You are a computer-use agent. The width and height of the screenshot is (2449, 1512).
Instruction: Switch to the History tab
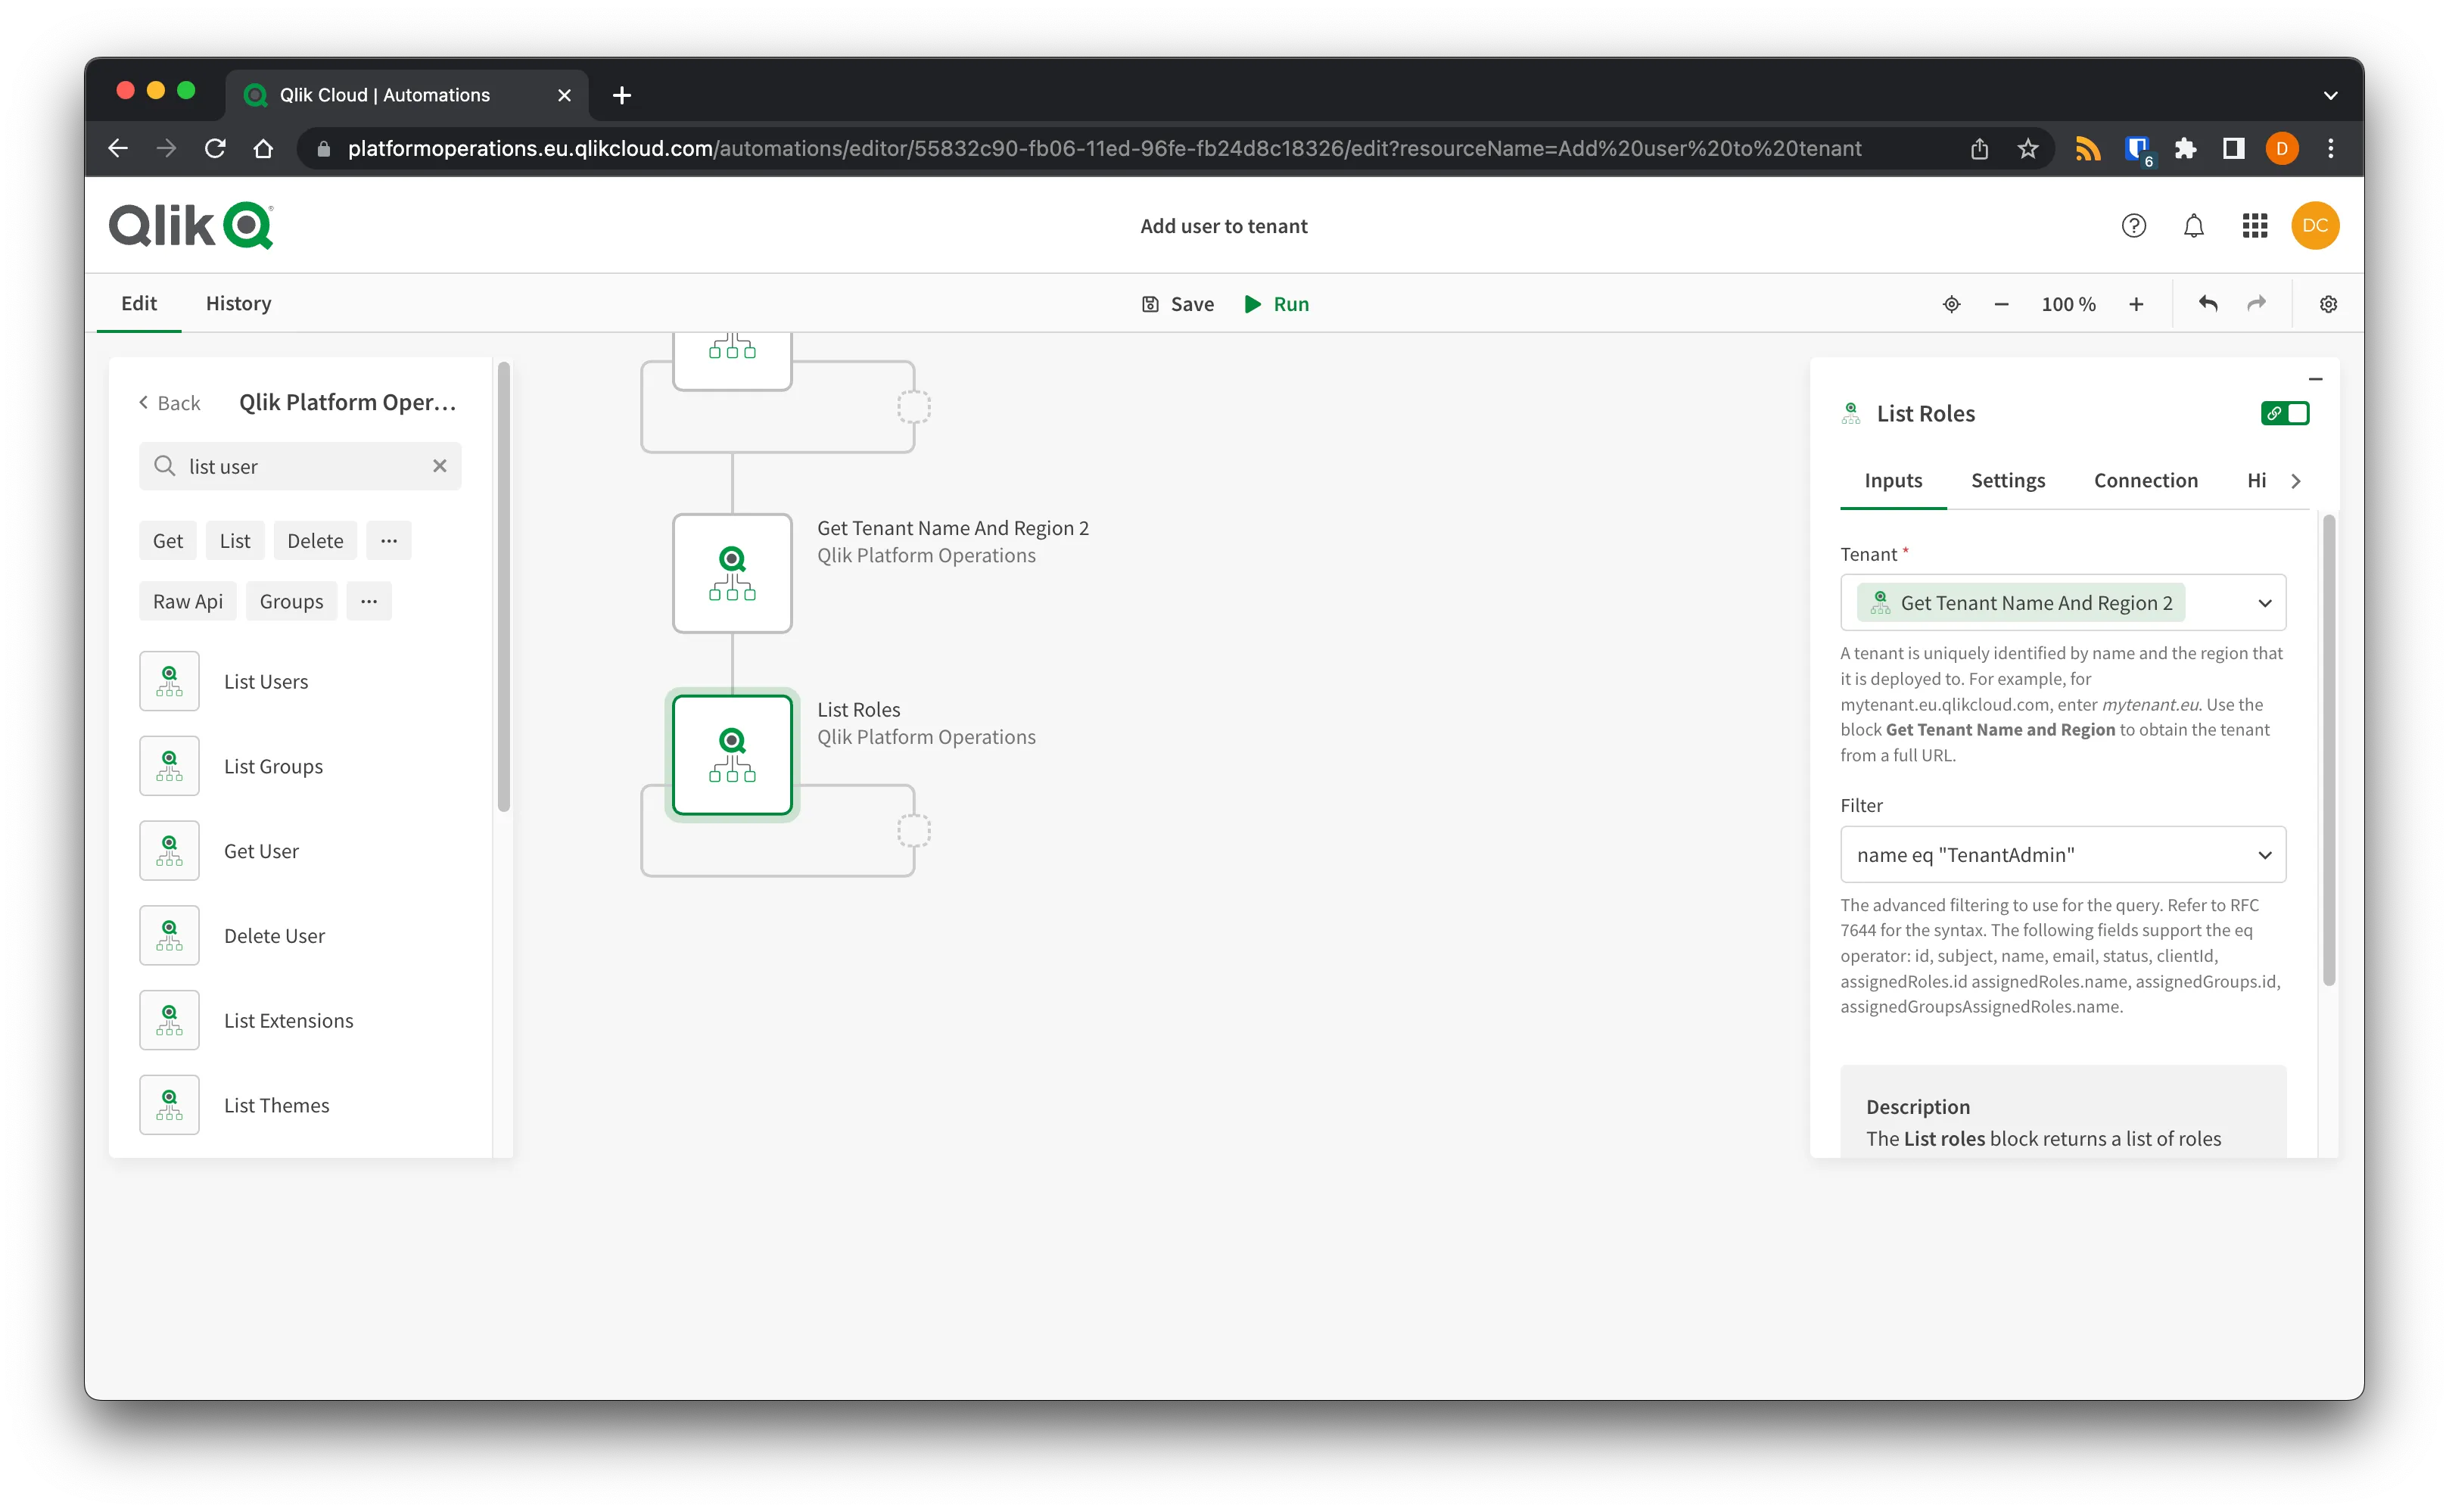pyautogui.click(x=238, y=303)
